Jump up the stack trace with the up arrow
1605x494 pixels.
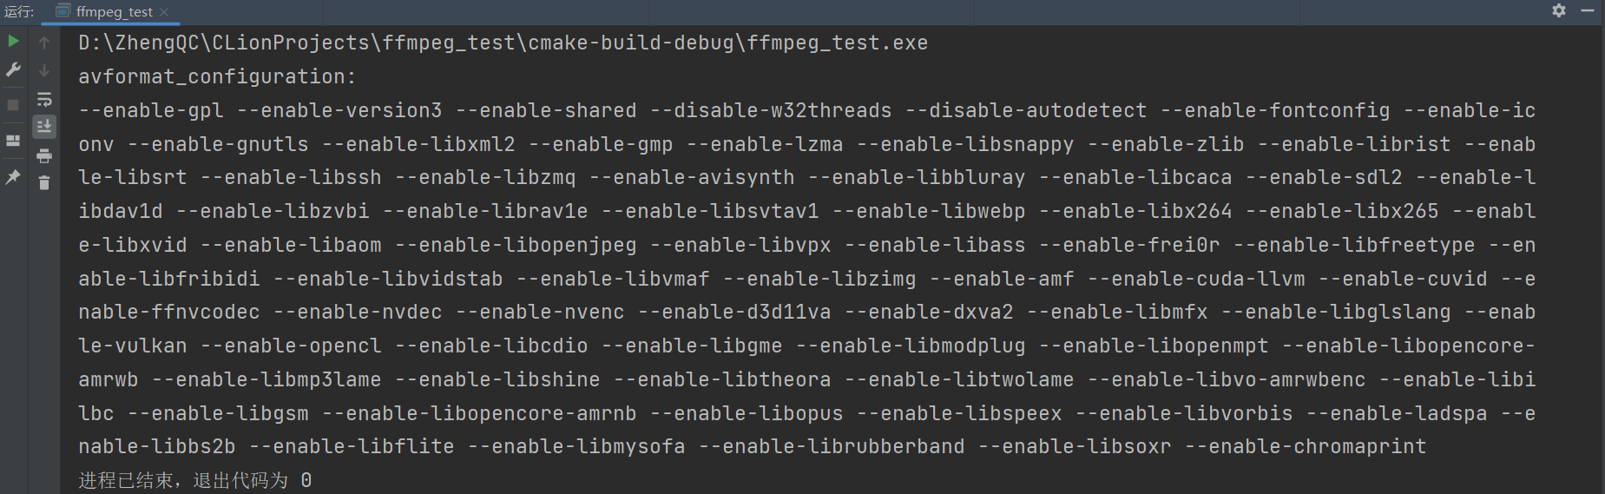pyautogui.click(x=44, y=43)
